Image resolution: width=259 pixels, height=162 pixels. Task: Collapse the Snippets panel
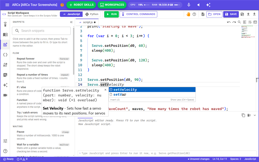pyautogui.click(x=71, y=22)
